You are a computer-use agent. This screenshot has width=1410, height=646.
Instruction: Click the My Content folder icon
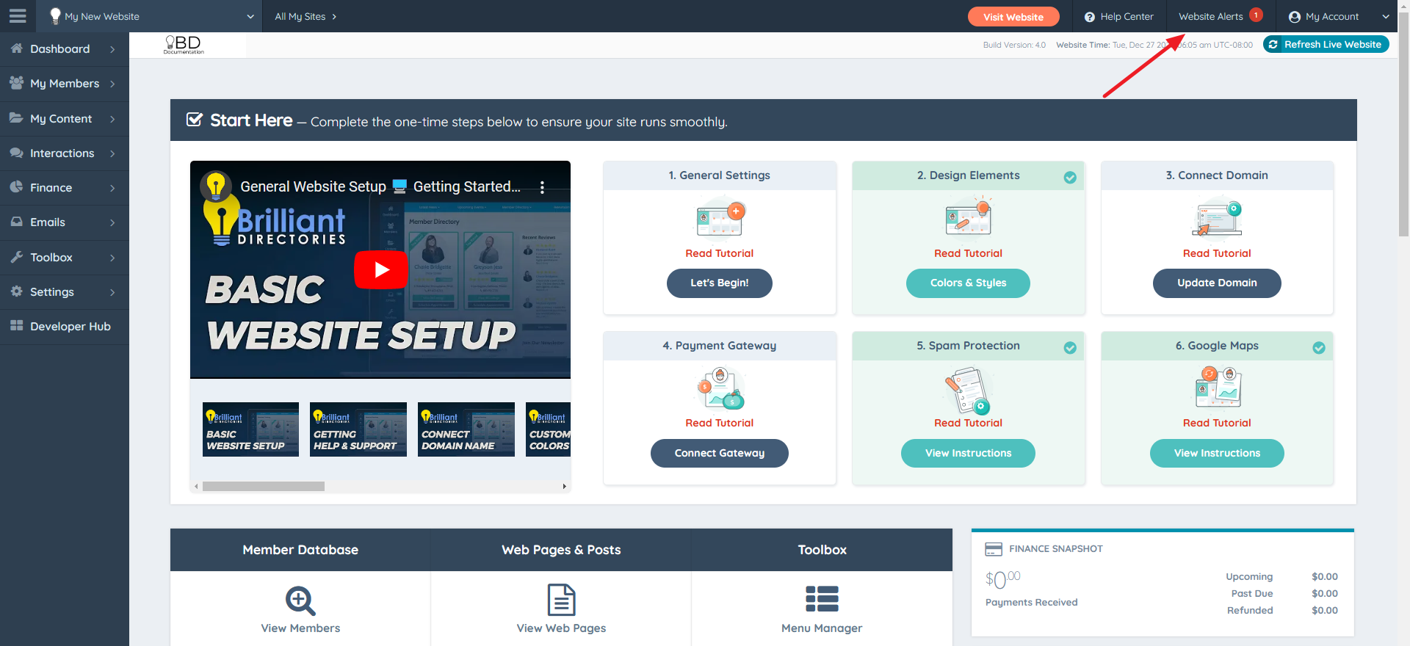pyautogui.click(x=16, y=118)
